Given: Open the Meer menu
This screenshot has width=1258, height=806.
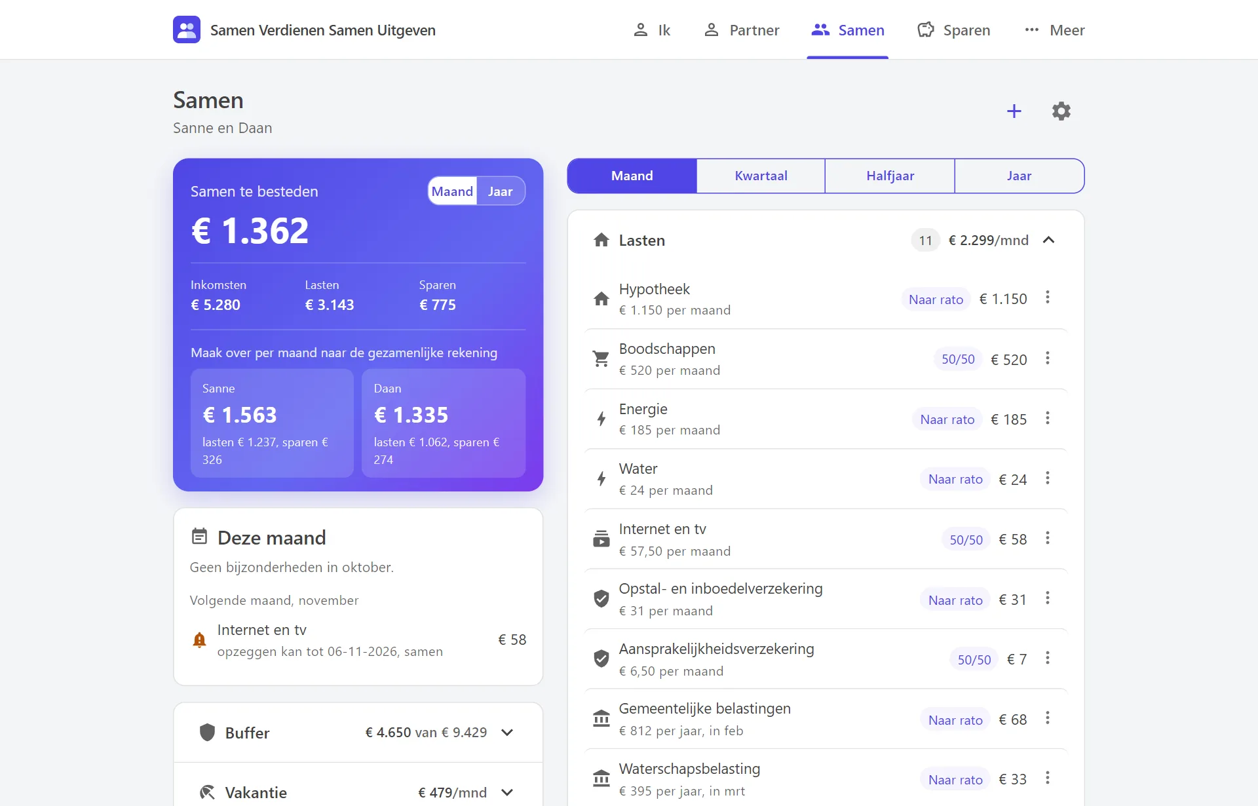Looking at the screenshot, I should [x=1054, y=30].
